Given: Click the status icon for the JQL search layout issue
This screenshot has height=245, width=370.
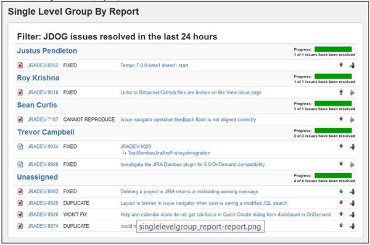Looking at the screenshot, I should (x=352, y=203).
